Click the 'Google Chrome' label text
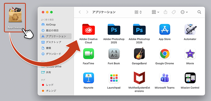 click(165, 63)
